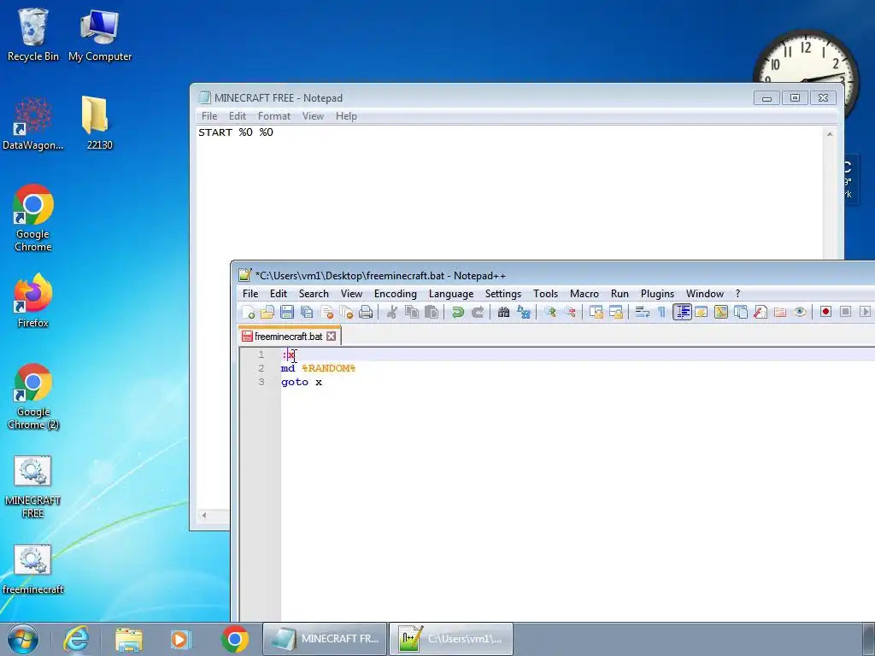
Task: Undo with the green arrow icon
Action: [458, 313]
